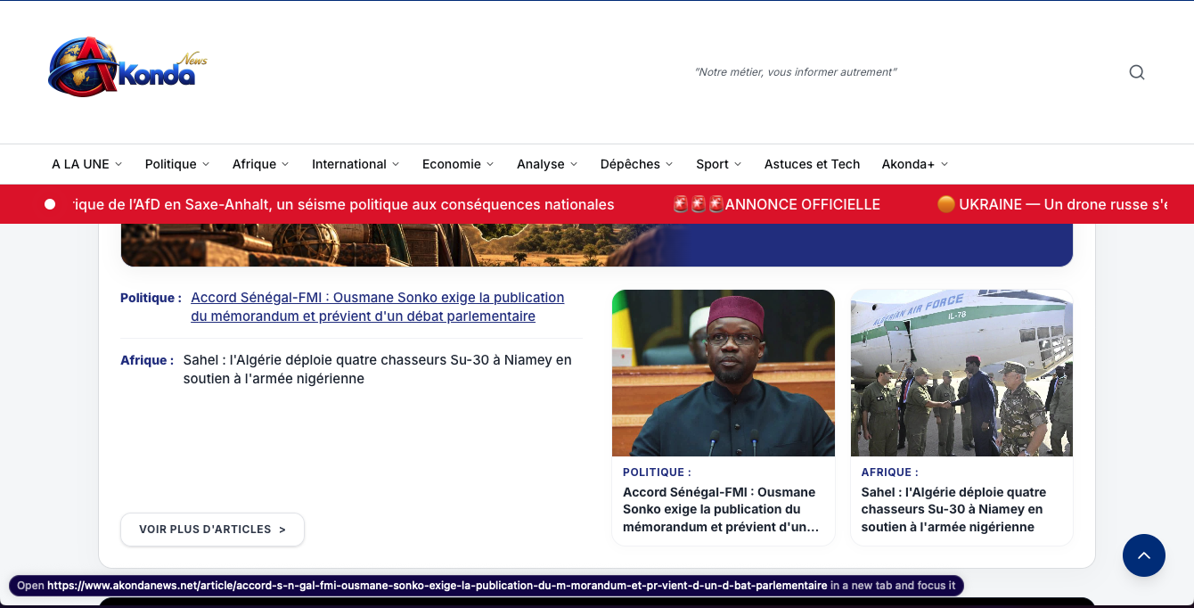Open the Analyse navigation item
Screen dimensions: 1194x608
point(541,164)
